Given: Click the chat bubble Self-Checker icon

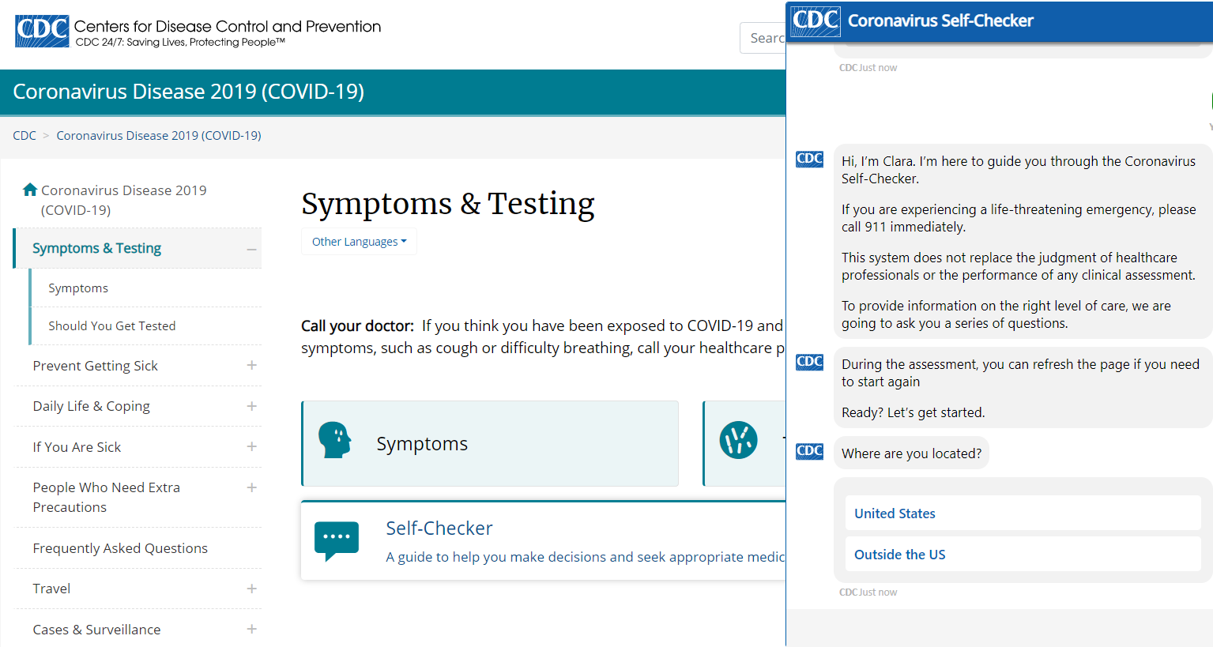Looking at the screenshot, I should 337,540.
